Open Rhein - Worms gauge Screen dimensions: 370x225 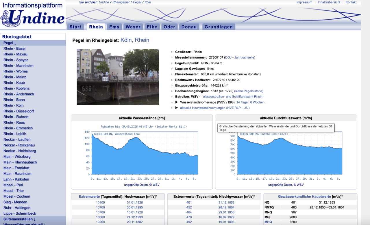(x=16, y=71)
